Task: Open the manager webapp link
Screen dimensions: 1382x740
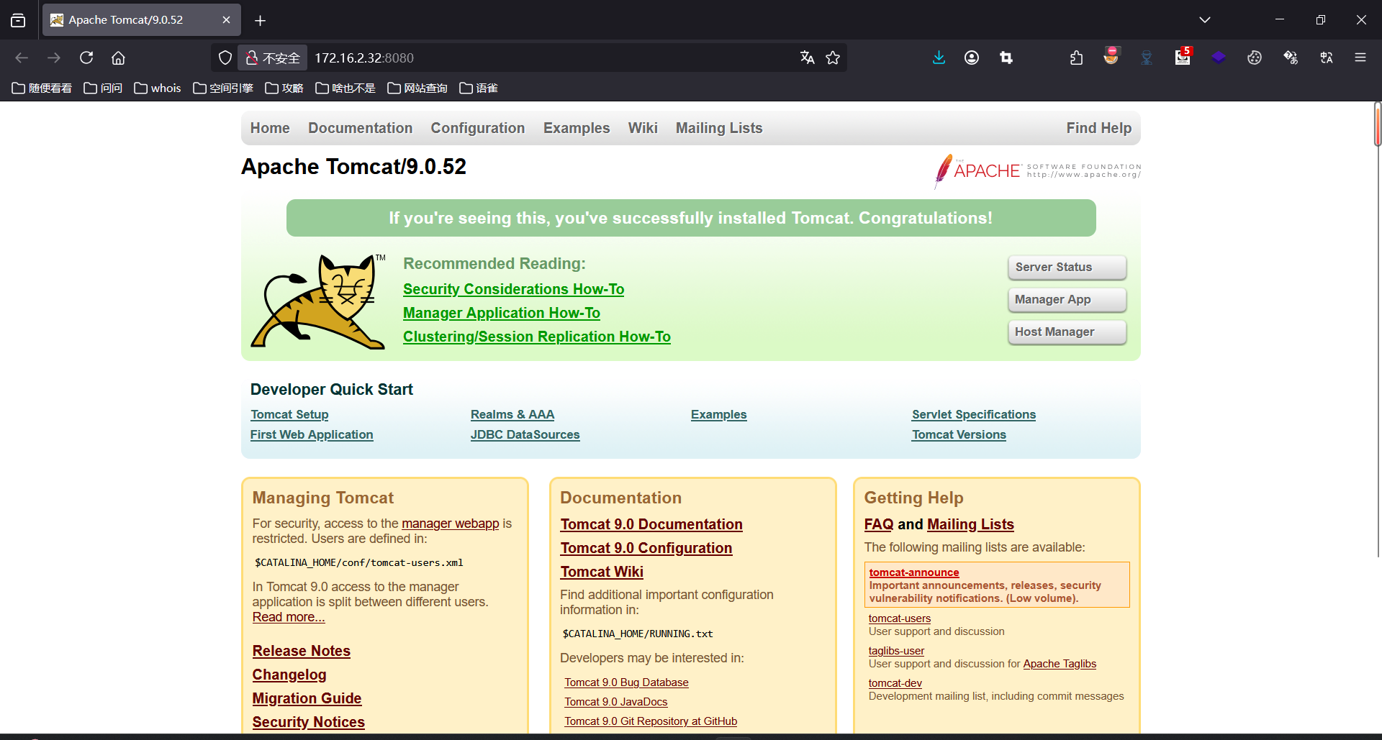Action: coord(451,524)
